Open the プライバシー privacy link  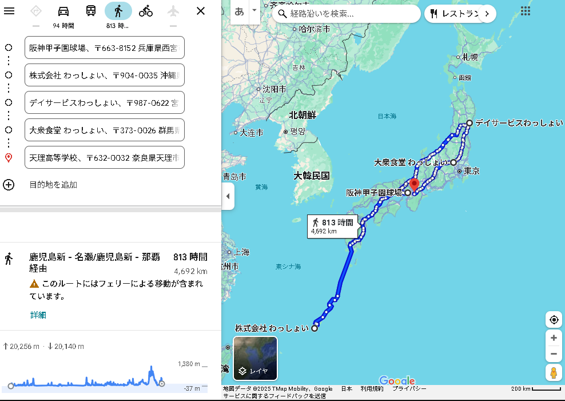409,389
